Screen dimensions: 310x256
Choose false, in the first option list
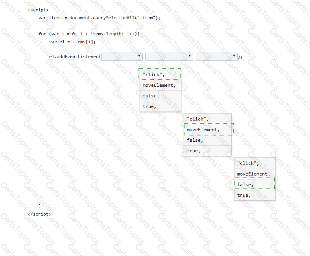[161, 96]
